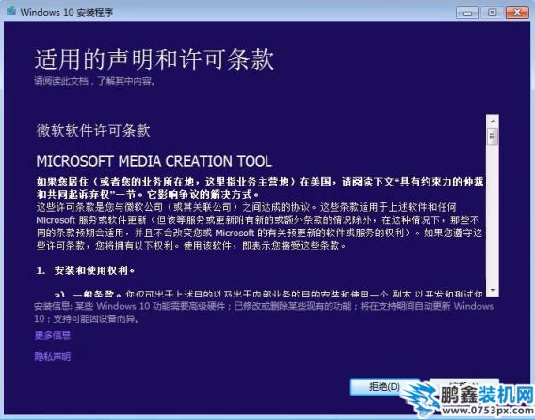Click the 安装信息 notice paragraph
Screen dimensions: 535x420
pyautogui.click(x=264, y=313)
